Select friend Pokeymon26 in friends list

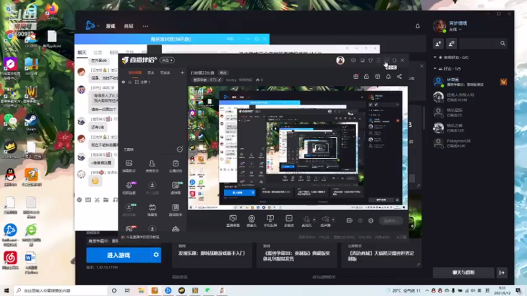coord(470,143)
